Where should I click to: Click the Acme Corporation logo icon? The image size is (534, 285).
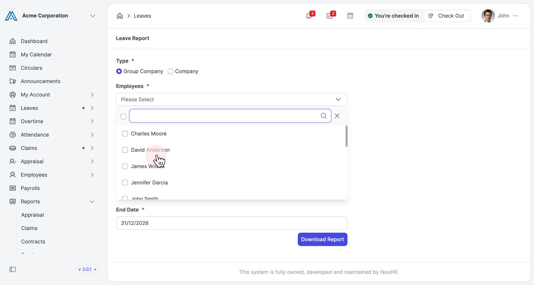tap(11, 16)
